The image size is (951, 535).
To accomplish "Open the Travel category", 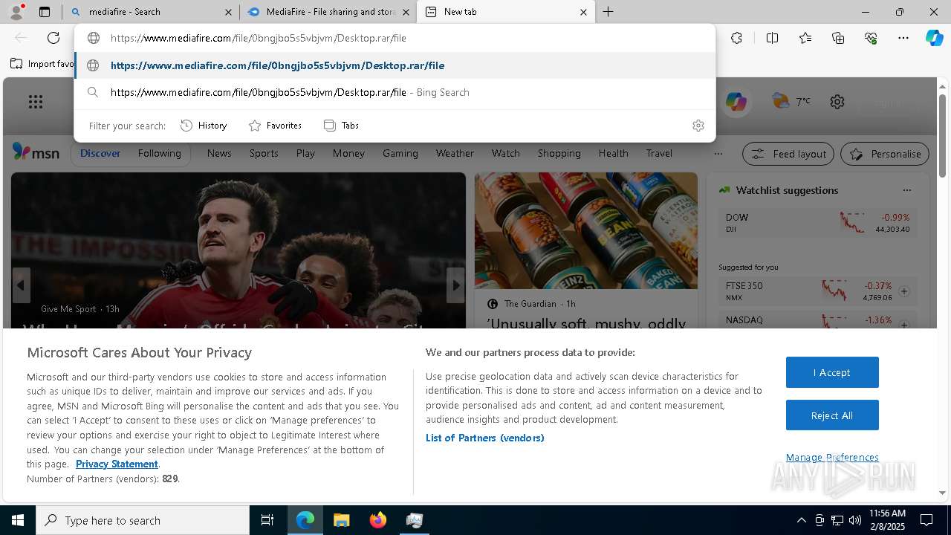I will [x=659, y=153].
